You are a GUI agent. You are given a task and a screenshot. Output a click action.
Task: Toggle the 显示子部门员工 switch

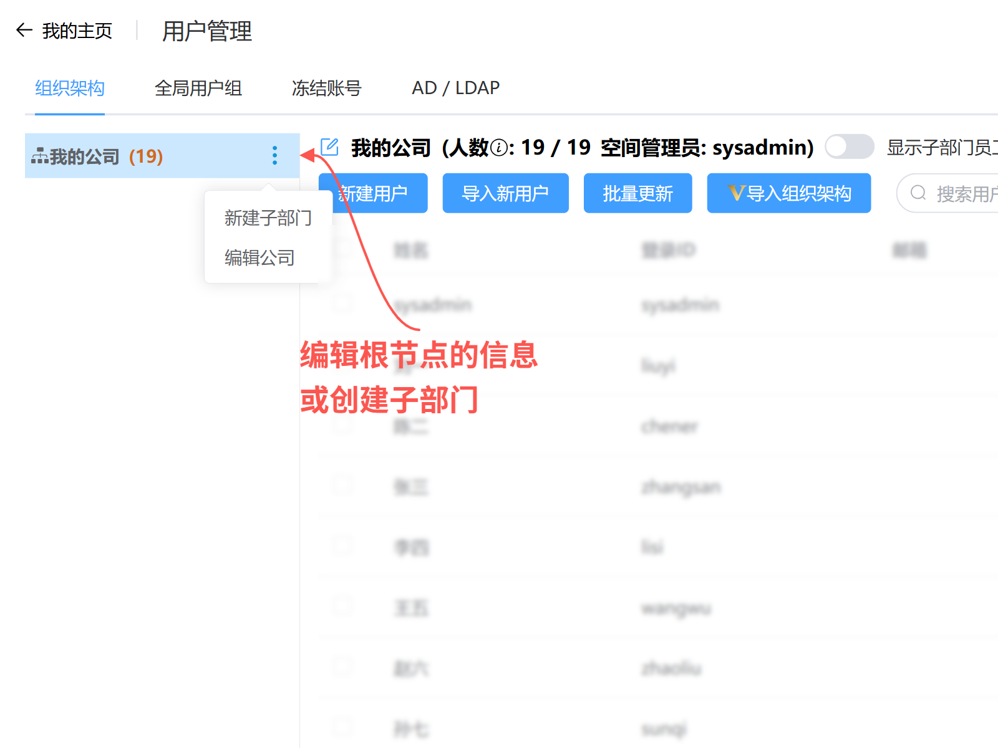(x=850, y=147)
